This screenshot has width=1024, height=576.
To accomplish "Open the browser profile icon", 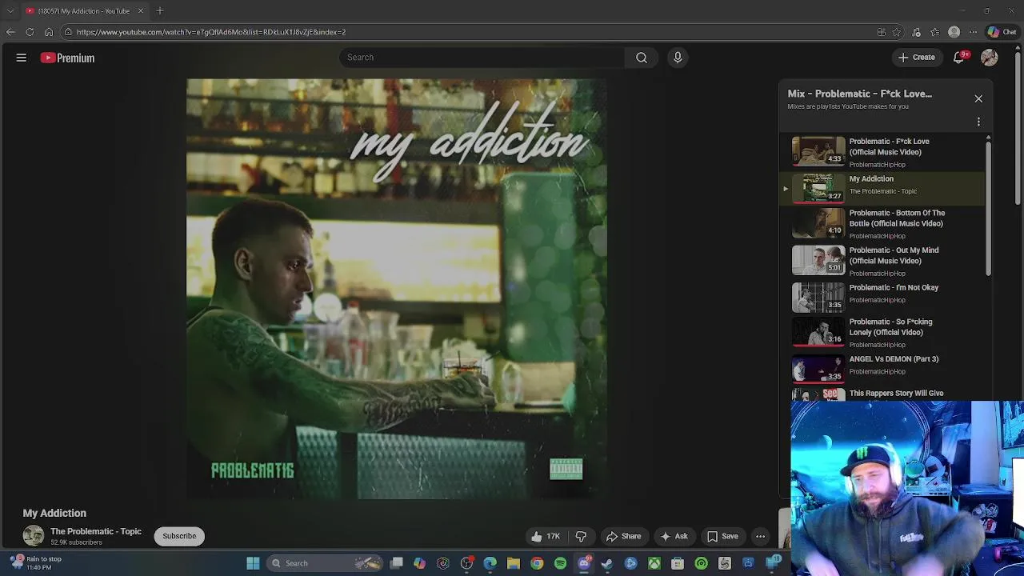I will (954, 32).
